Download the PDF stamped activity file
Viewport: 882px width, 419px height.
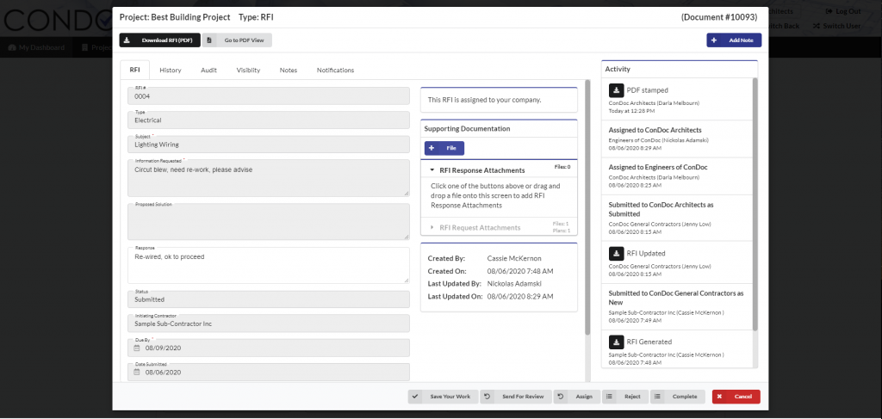point(616,89)
